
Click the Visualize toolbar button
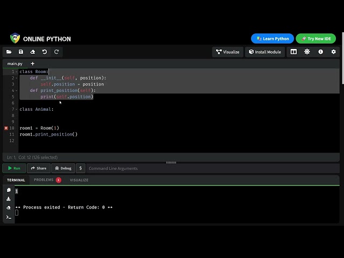click(x=228, y=52)
